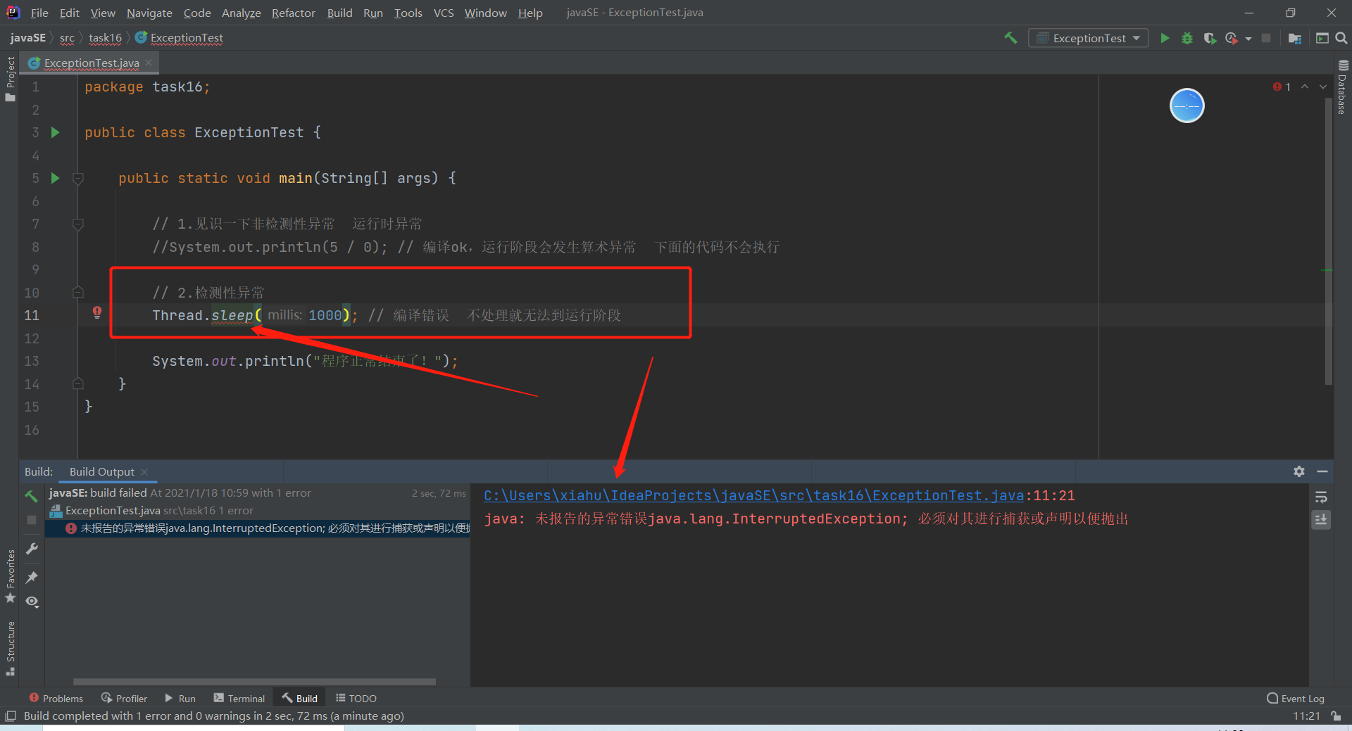Click the disabled Stop square button
1352x731 pixels.
[1266, 38]
